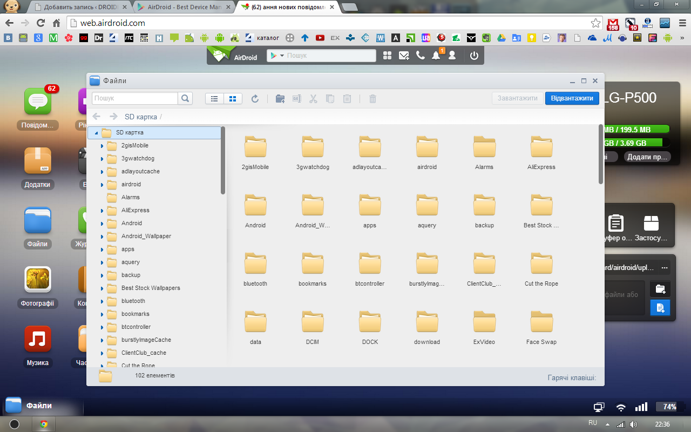Image resolution: width=691 pixels, height=432 pixels.
Task: Open AirDroid apps grid icon in top bar
Action: (387, 56)
